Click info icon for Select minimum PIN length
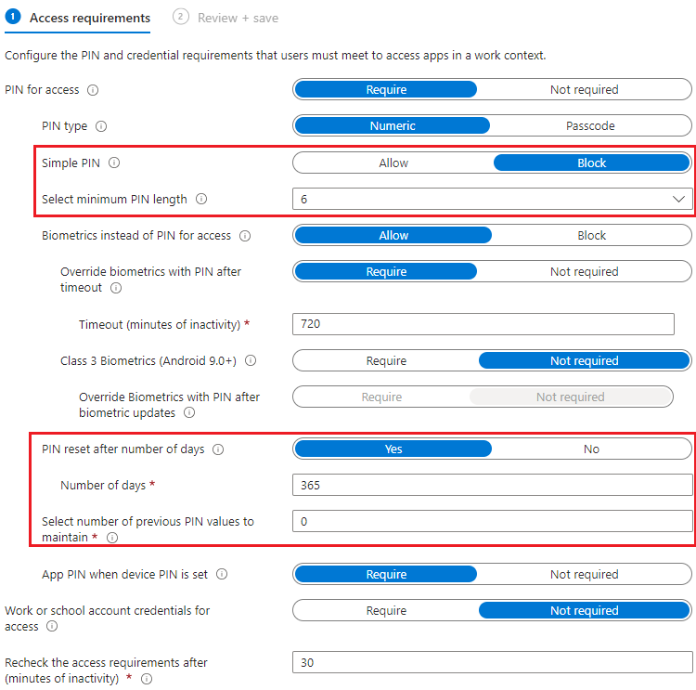Image resolution: width=696 pixels, height=690 pixels. point(201,199)
